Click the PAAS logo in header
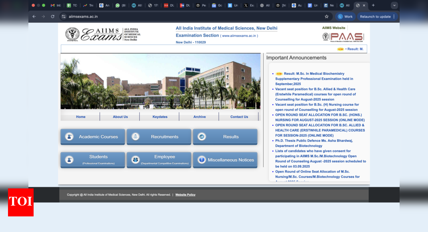This screenshot has height=232, width=428. 343,37
